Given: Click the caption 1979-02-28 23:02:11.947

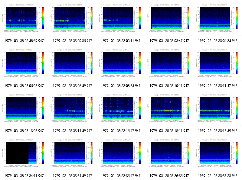Looking at the screenshot, I should (121, 41).
